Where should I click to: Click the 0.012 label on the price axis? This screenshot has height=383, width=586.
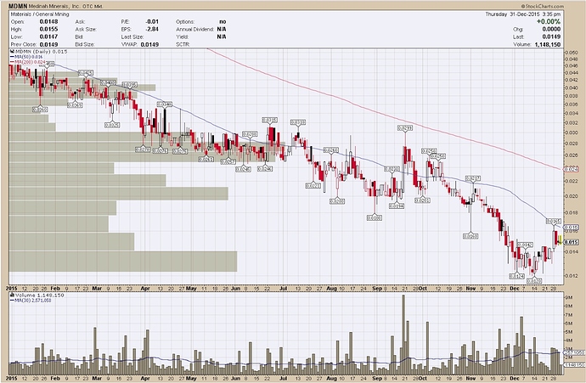pyautogui.click(x=571, y=276)
